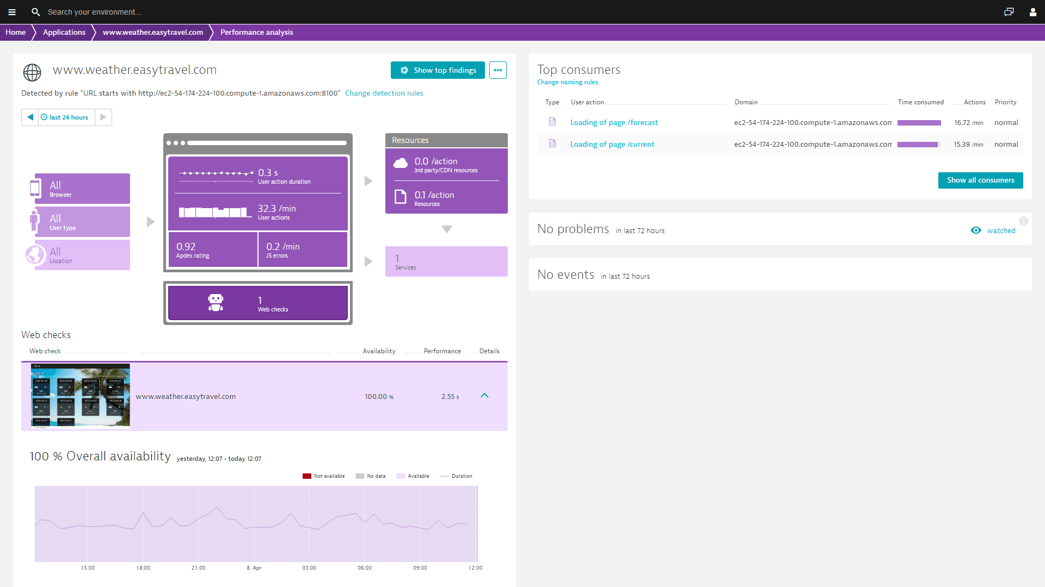Click the Location globe icon

pyautogui.click(x=35, y=254)
